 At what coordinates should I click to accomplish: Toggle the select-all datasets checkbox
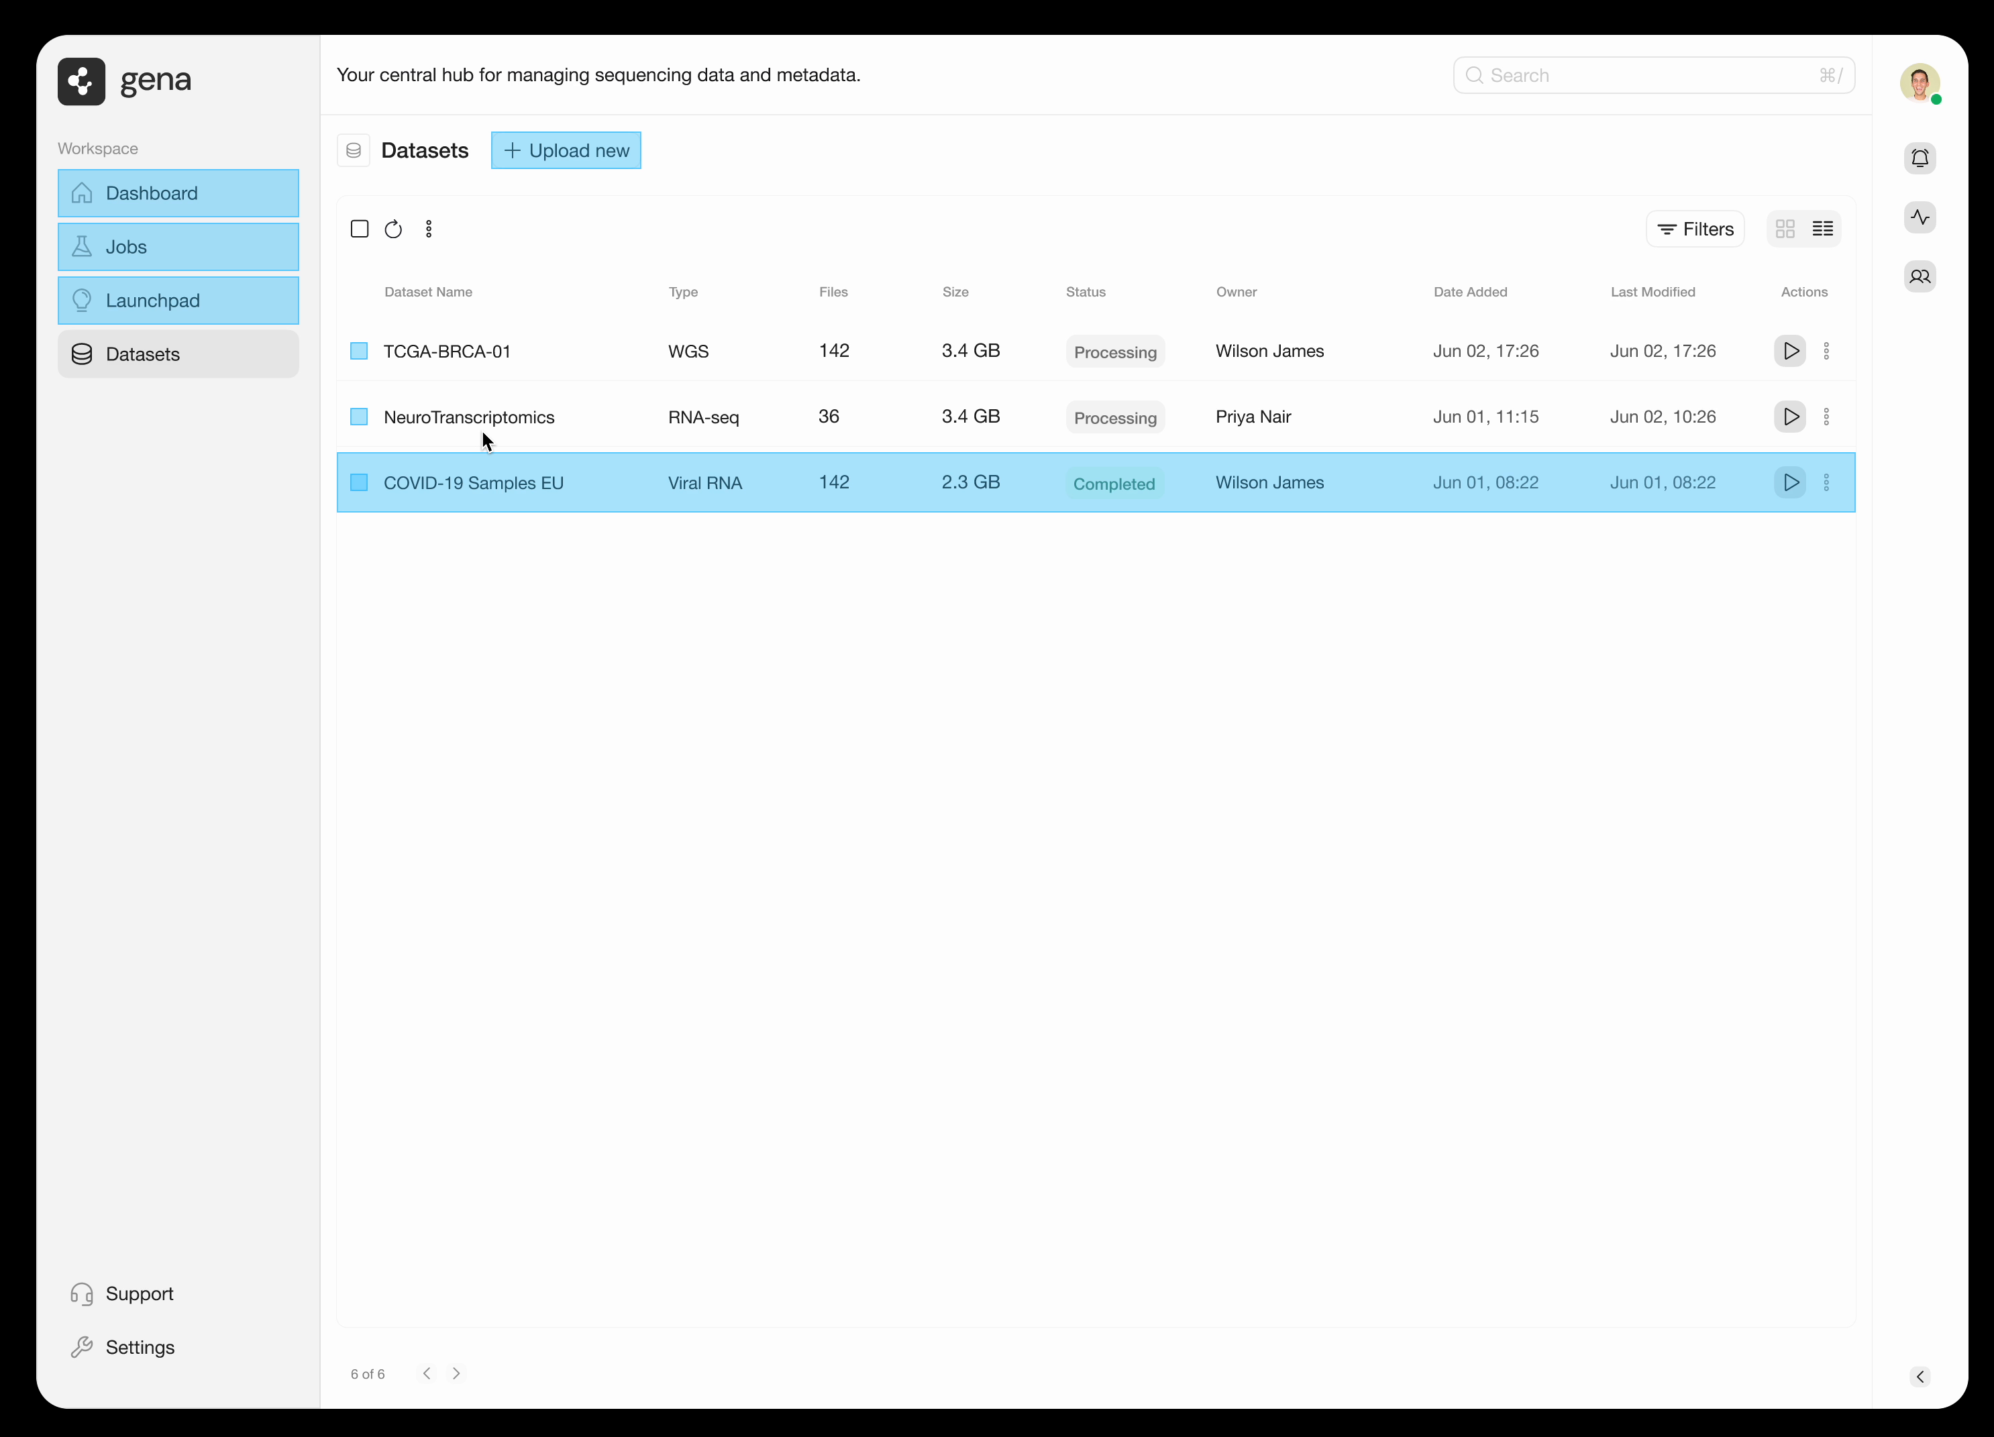point(359,229)
